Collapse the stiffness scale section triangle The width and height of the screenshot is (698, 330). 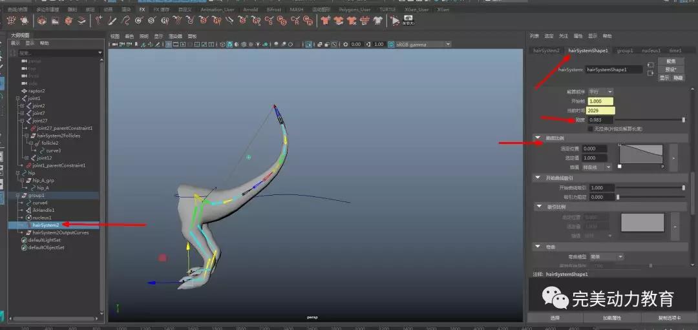(x=538, y=138)
